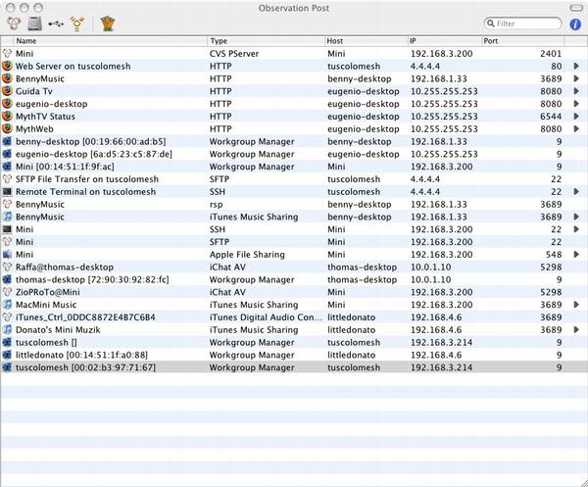Click the hard disk toolbar icon

tap(35, 23)
